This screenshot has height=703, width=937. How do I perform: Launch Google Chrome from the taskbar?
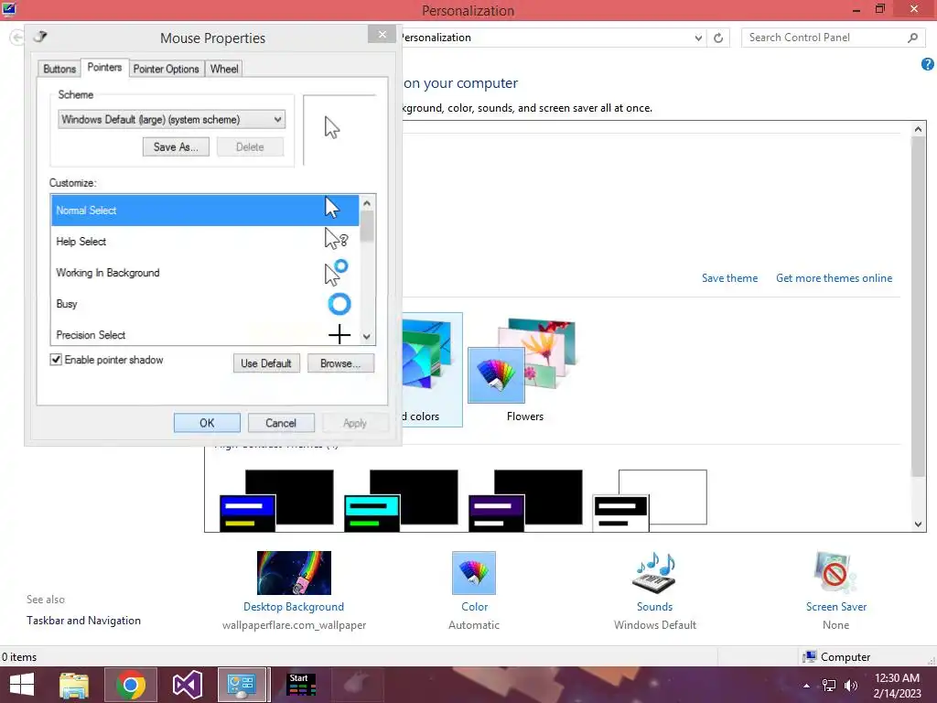[130, 685]
